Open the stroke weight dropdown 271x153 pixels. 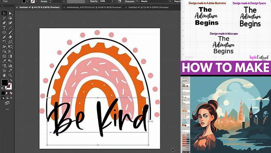(64, 1)
